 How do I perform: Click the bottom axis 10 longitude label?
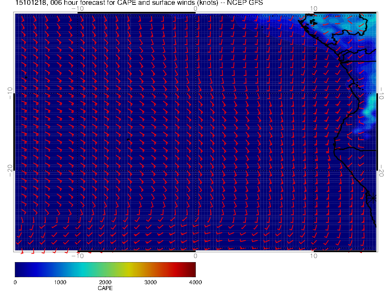point(313,256)
